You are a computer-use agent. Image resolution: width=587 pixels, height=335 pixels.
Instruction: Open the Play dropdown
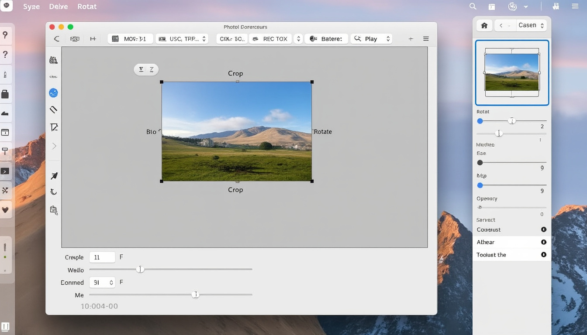[371, 39]
